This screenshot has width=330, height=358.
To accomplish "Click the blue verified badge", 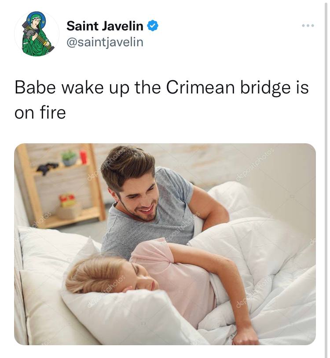I will coord(153,26).
